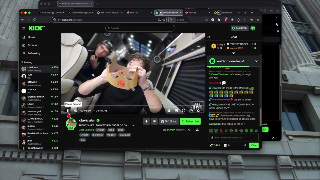Viewport: 320px width, 180px height.
Task: Open the extensions puzzle icon
Action: click(x=239, y=20)
